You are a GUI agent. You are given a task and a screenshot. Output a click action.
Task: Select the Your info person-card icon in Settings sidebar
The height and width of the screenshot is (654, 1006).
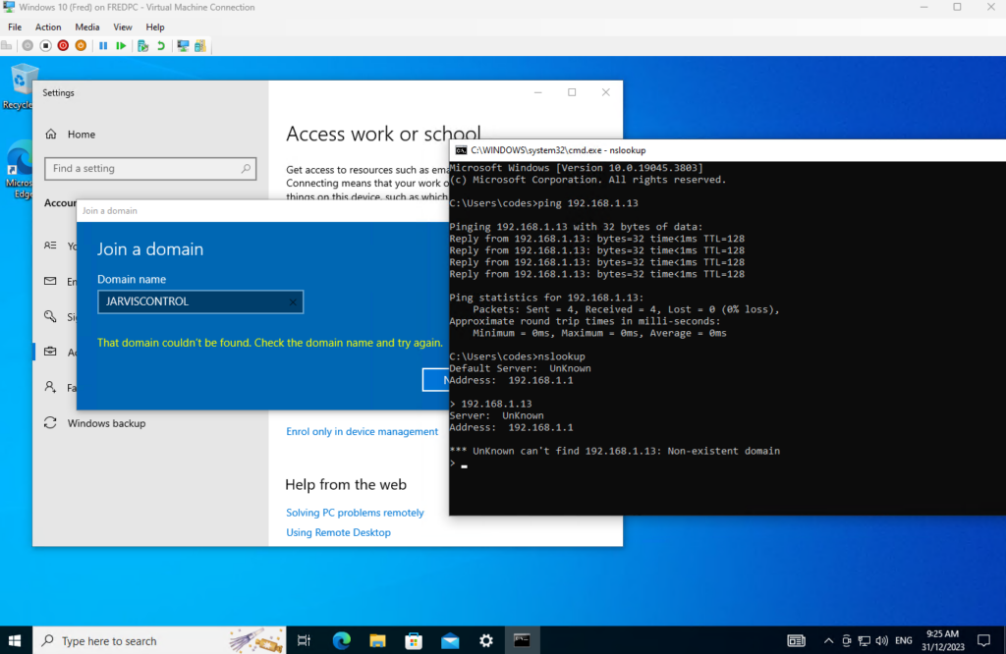pos(50,245)
